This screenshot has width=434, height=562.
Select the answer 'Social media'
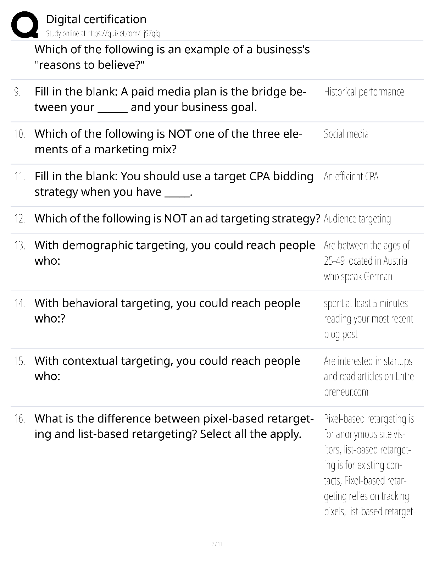346,134
